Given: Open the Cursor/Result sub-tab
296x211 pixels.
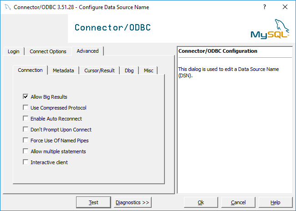Looking at the screenshot, I should pos(99,70).
